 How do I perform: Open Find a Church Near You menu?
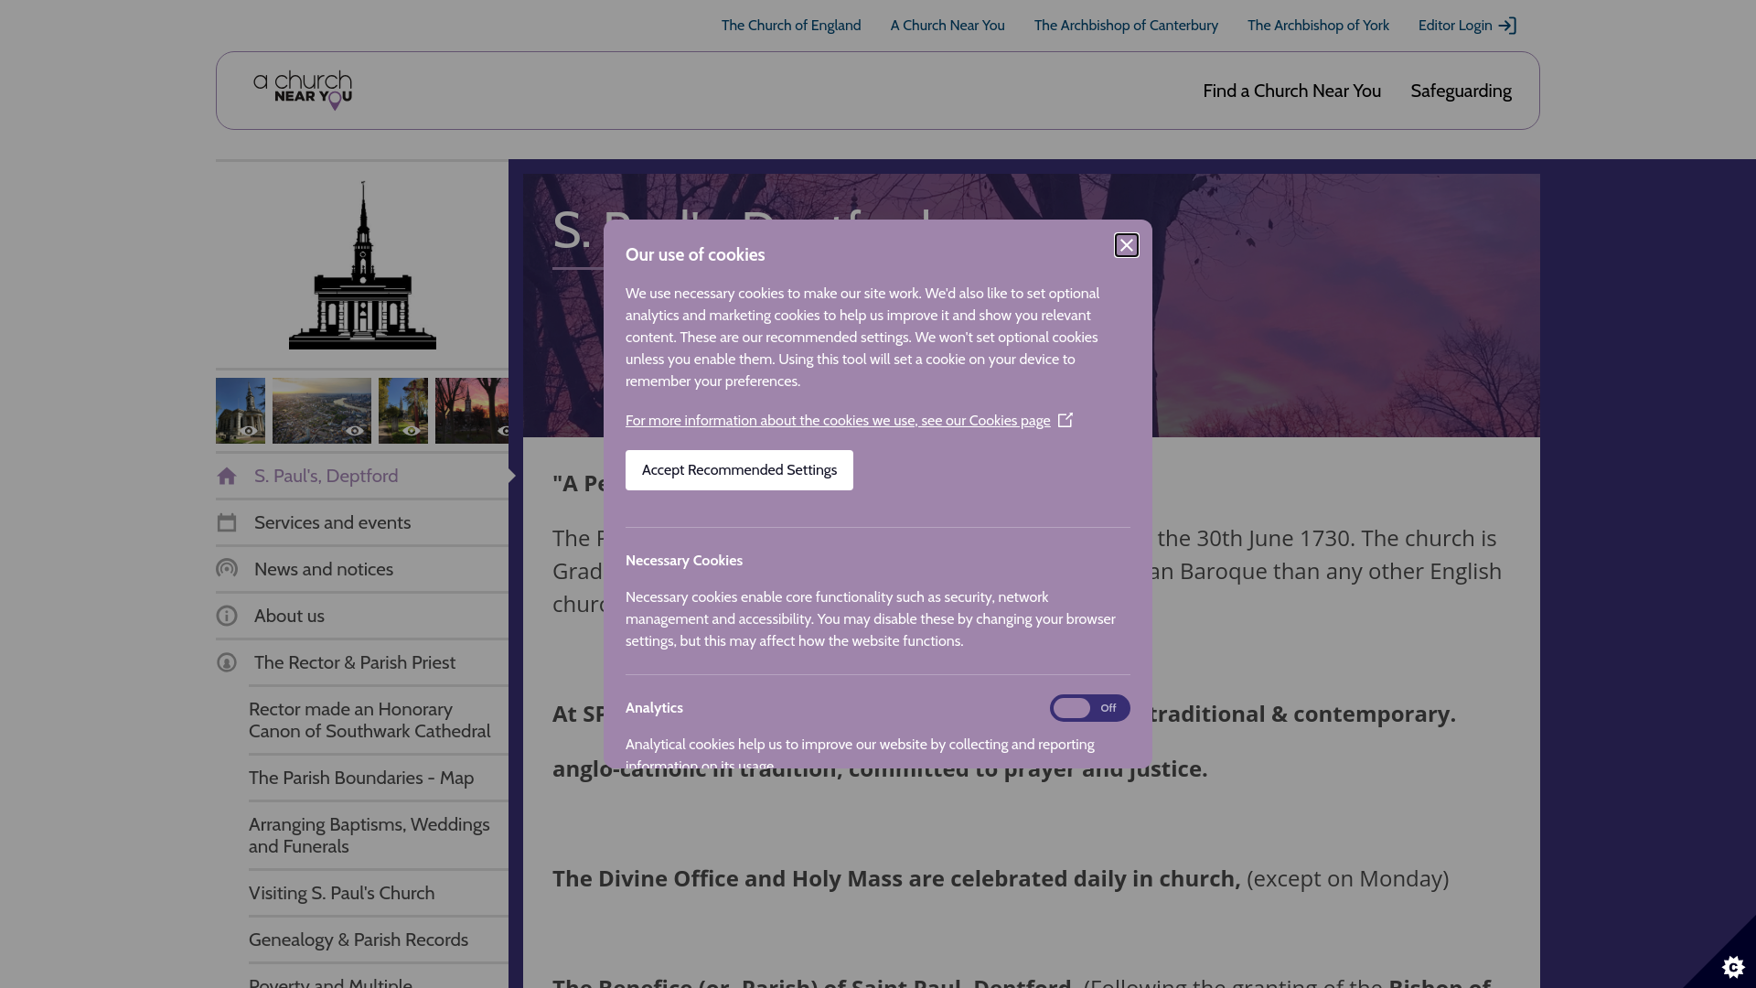click(x=1291, y=91)
